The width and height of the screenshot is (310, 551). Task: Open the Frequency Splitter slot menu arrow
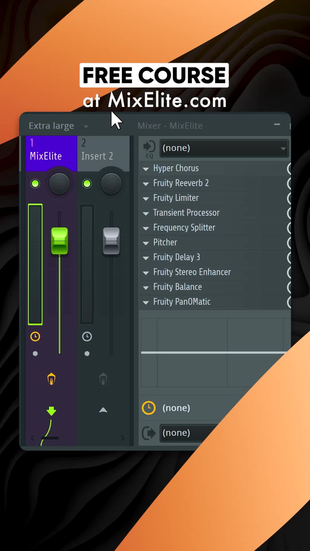[146, 228]
